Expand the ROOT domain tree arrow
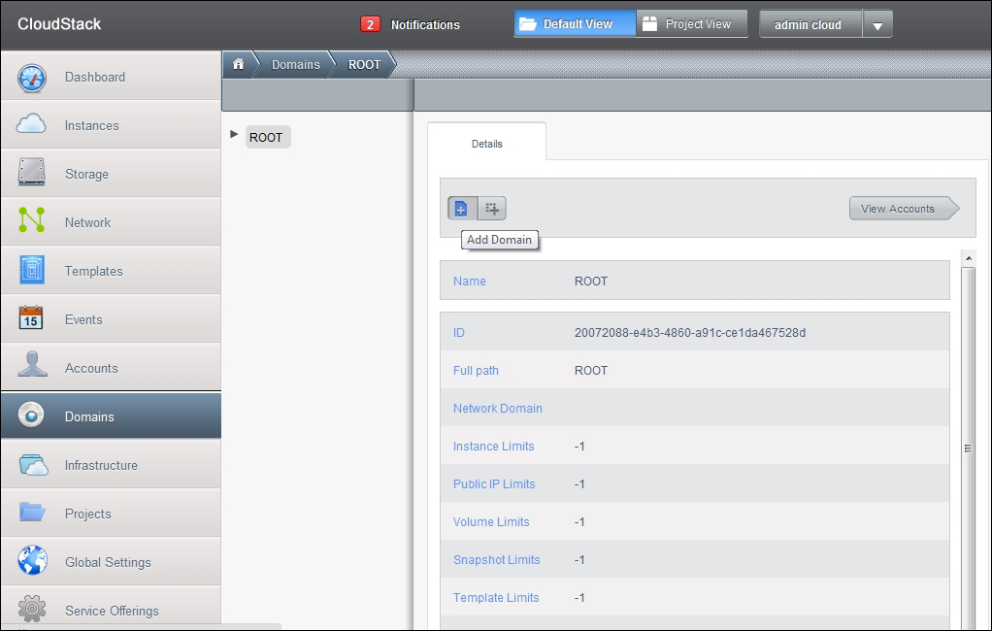 click(x=234, y=135)
